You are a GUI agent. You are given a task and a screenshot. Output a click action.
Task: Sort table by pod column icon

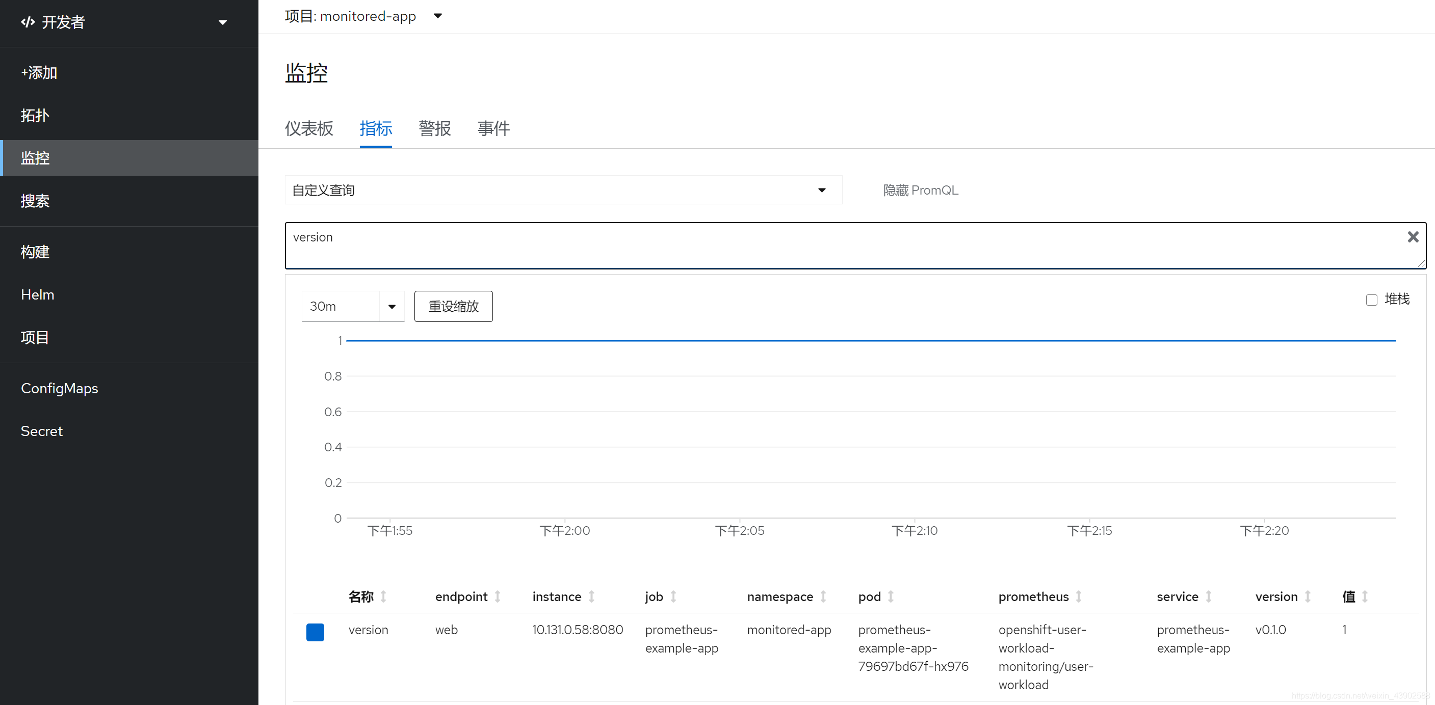click(x=891, y=597)
